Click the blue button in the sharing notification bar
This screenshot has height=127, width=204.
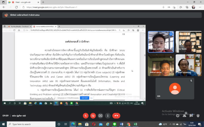(84, 98)
